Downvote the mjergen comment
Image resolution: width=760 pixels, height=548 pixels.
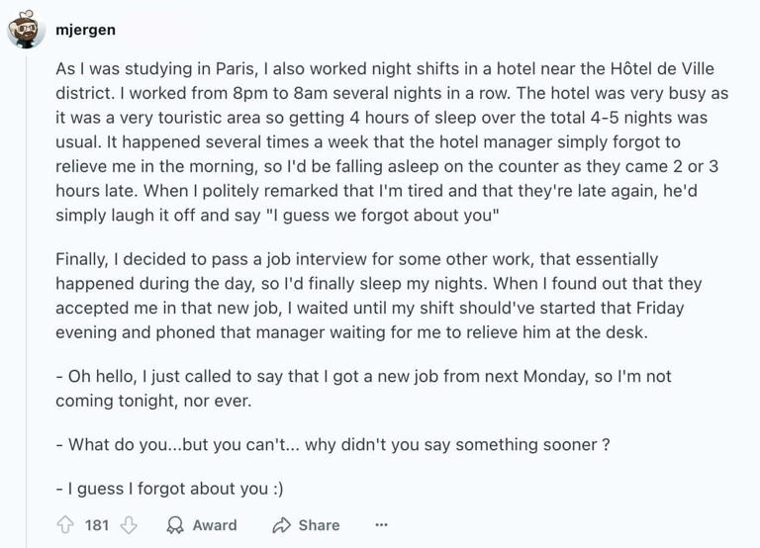128,525
